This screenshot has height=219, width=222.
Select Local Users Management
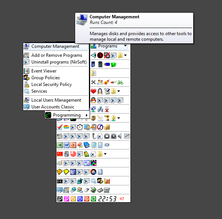point(56,100)
